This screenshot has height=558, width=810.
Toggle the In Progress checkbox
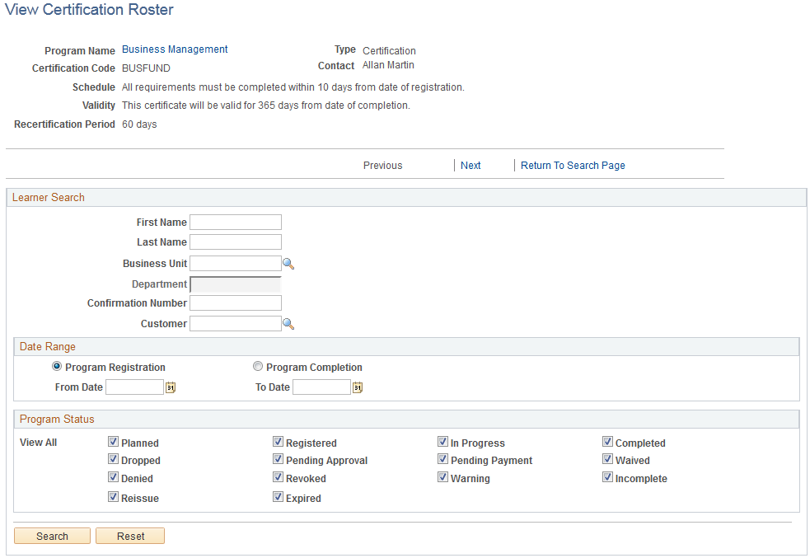tap(442, 442)
